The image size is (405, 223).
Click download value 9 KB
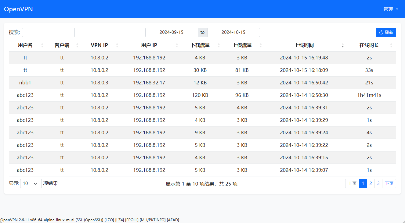(x=200, y=133)
